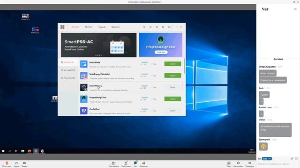Click the ProjectDesignTool list icon

point(83,99)
